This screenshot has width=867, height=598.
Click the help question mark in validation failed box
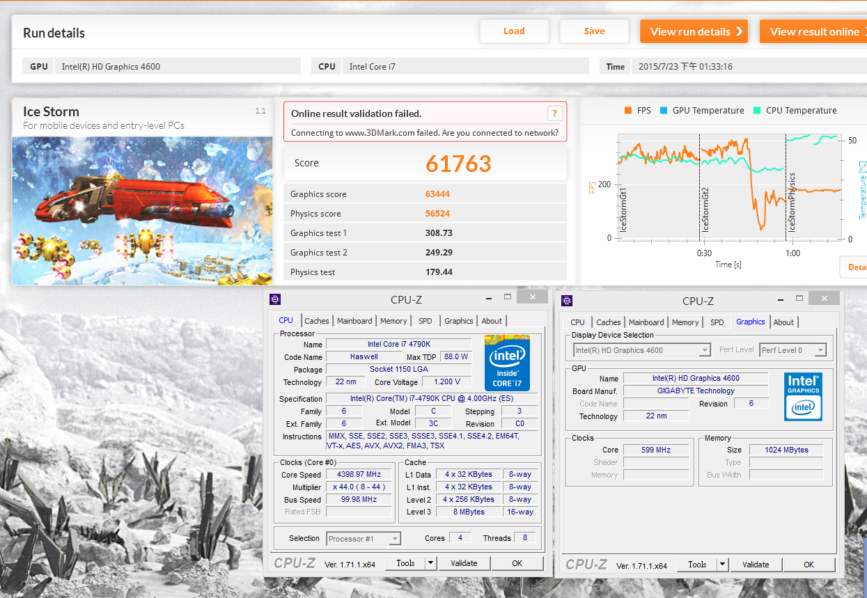point(555,113)
